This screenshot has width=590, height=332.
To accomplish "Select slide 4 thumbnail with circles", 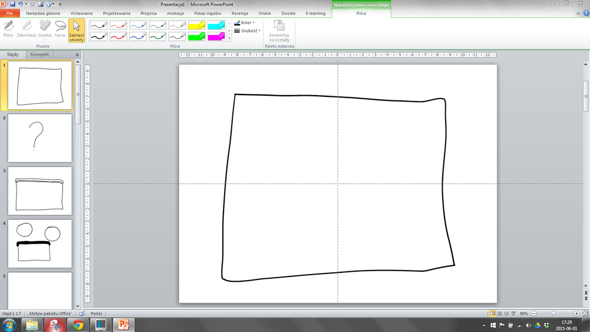I will click(x=40, y=243).
